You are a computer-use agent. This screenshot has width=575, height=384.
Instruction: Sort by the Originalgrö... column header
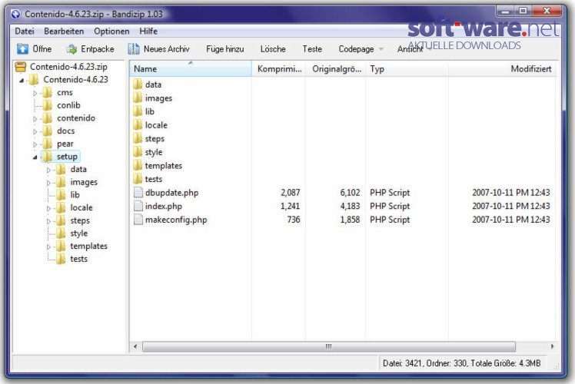pyautogui.click(x=336, y=69)
